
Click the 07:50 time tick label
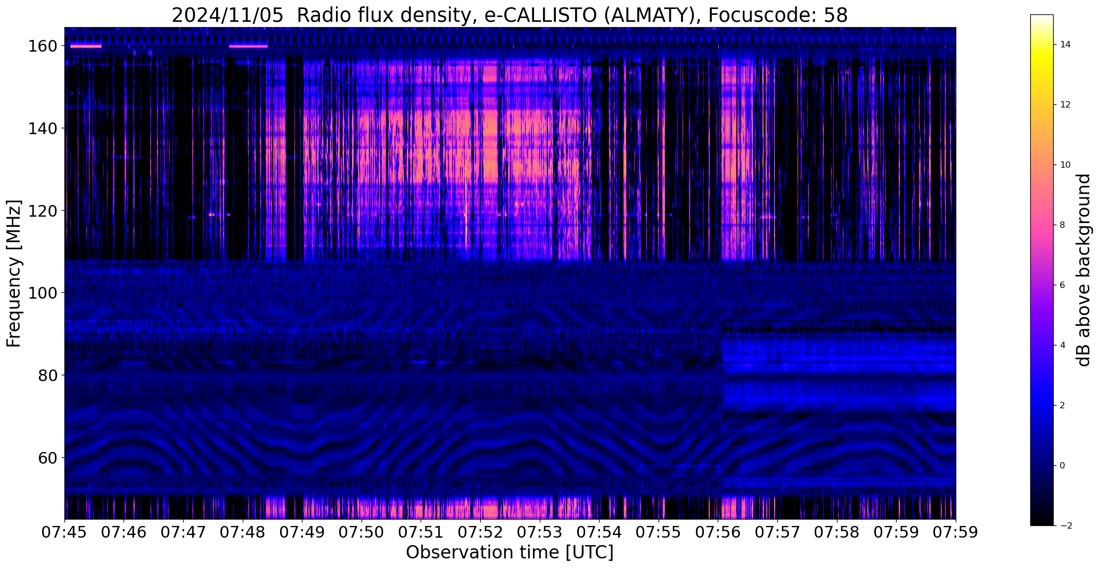362,532
